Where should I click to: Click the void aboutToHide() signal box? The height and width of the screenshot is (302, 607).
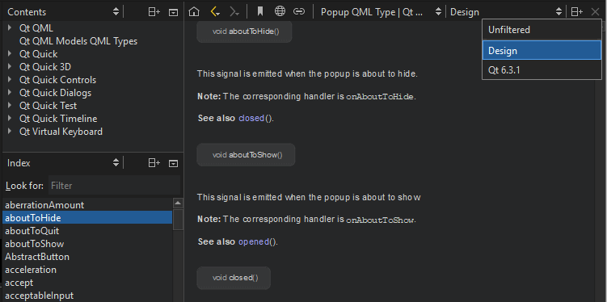point(244,31)
